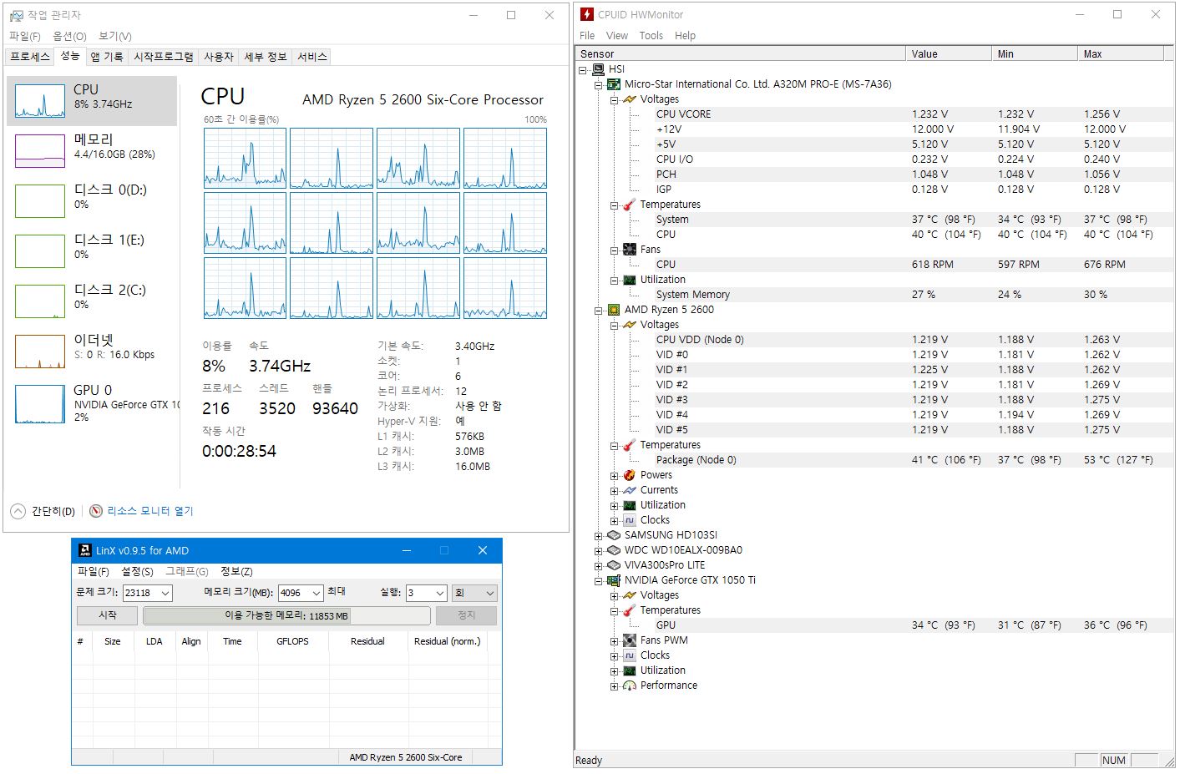Click the resource monitor icon in Task Manager
Image resolution: width=1180 pixels, height=774 pixels.
[x=96, y=511]
